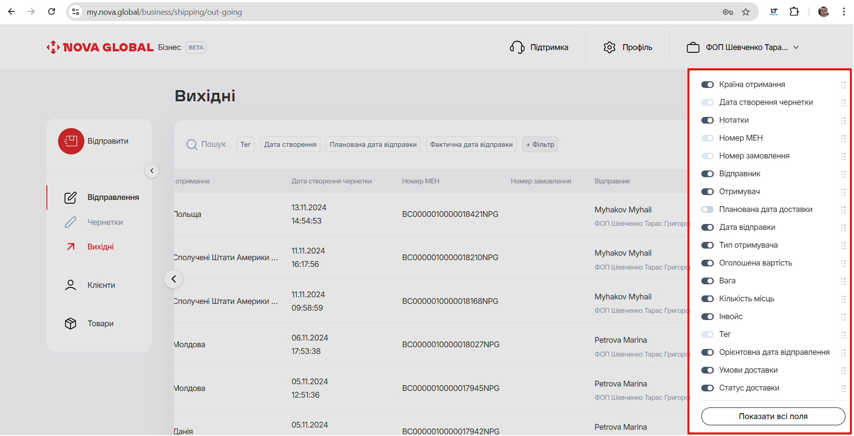The image size is (854, 436).
Task: Open Профіль via the gear icon
Action: [x=609, y=47]
